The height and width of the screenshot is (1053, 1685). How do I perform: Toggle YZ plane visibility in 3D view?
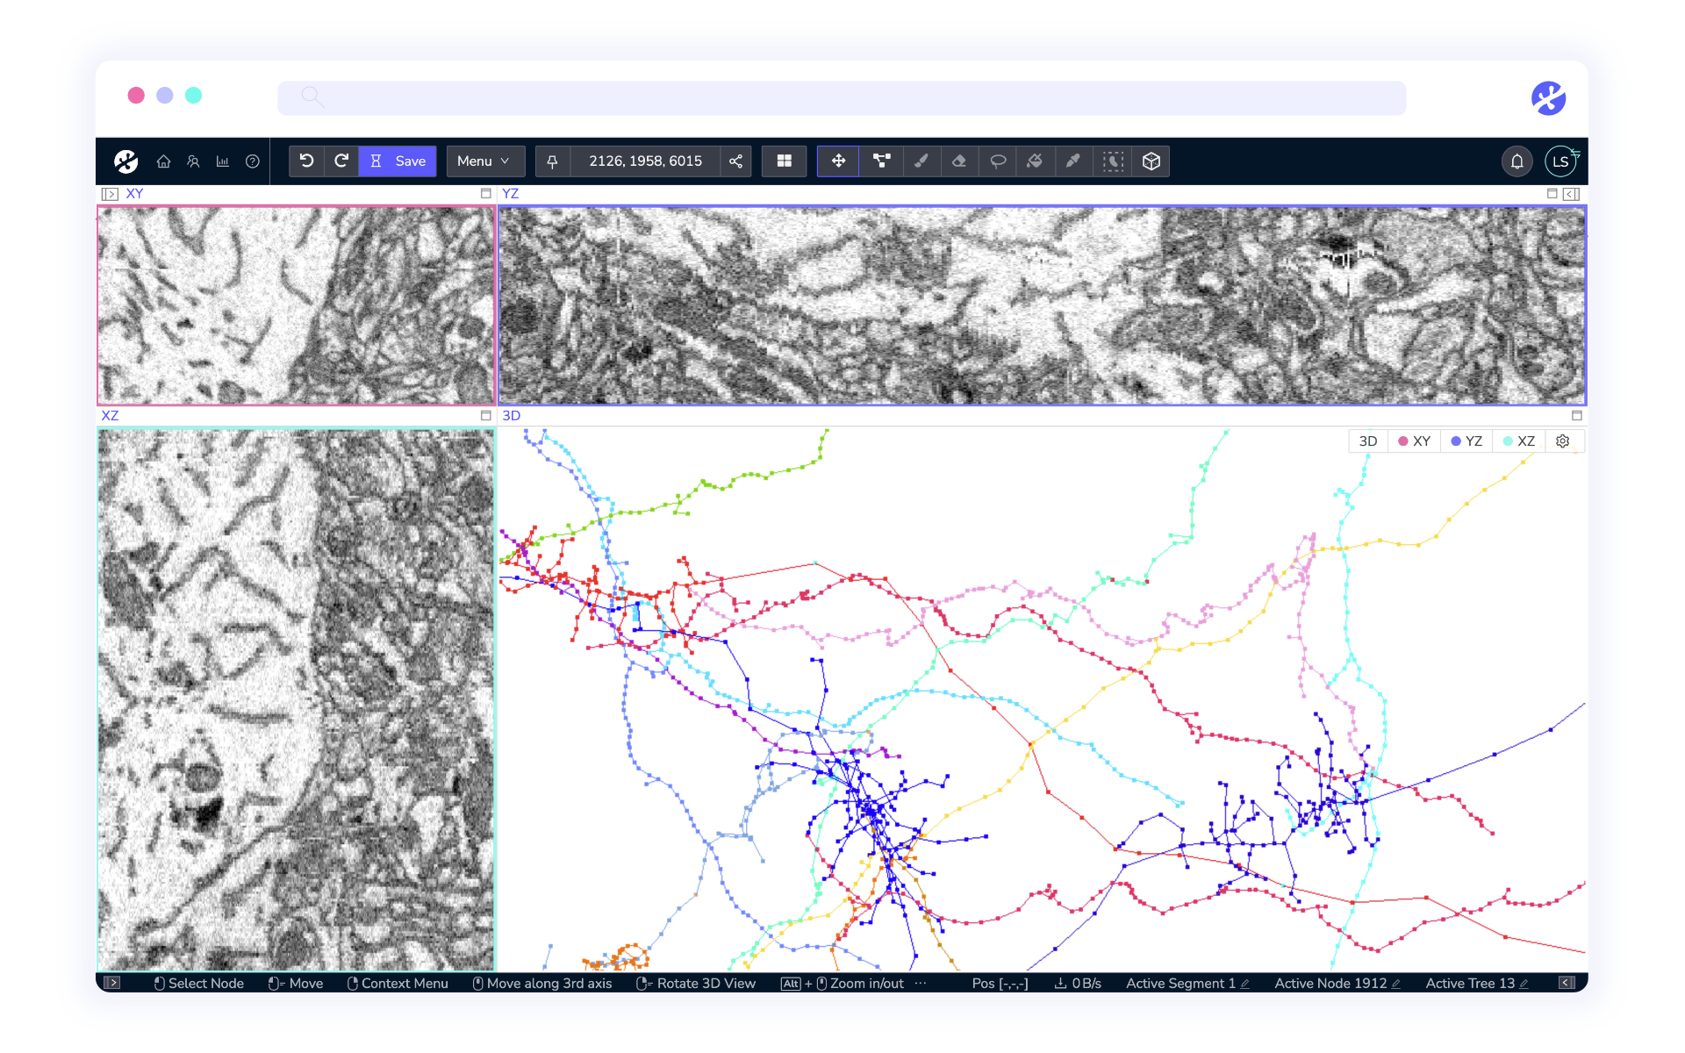tap(1466, 441)
